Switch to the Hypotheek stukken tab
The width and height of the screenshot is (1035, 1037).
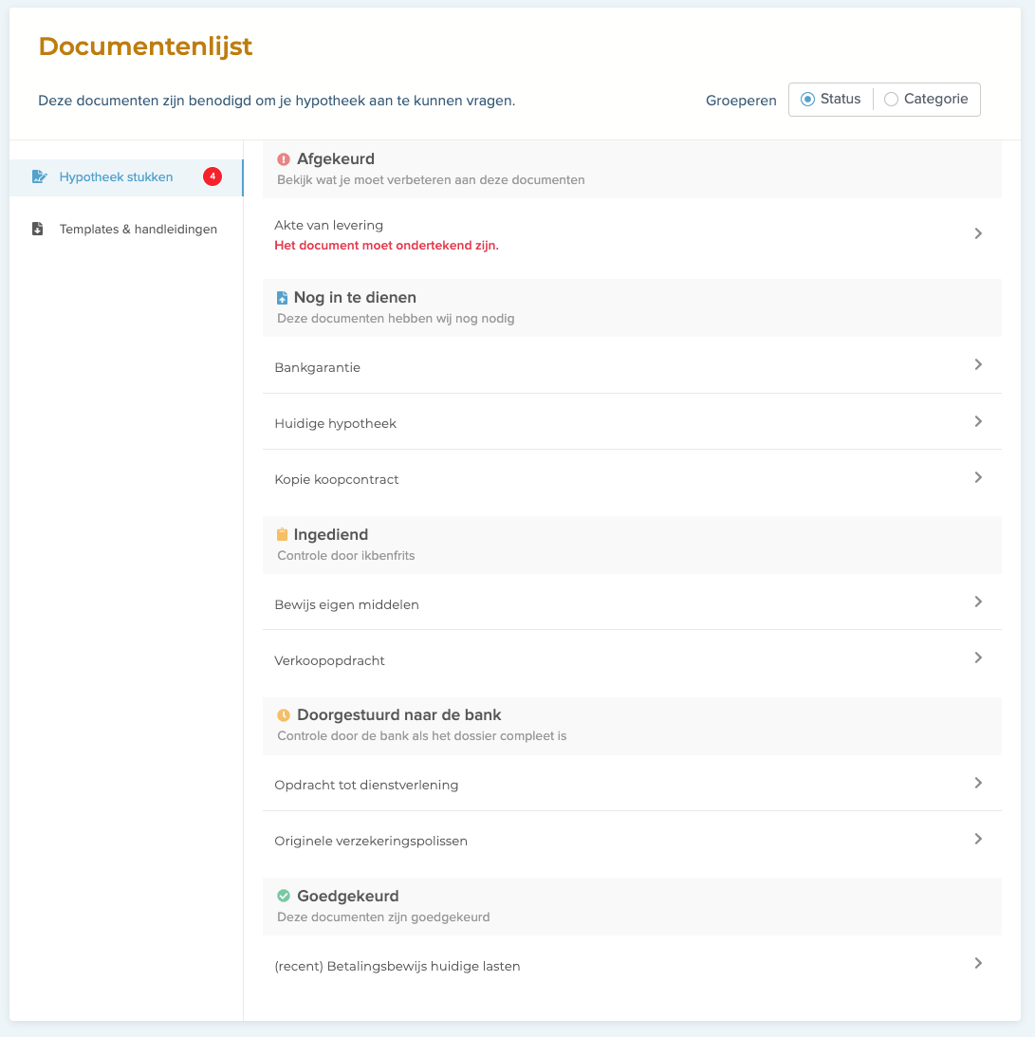pos(116,177)
